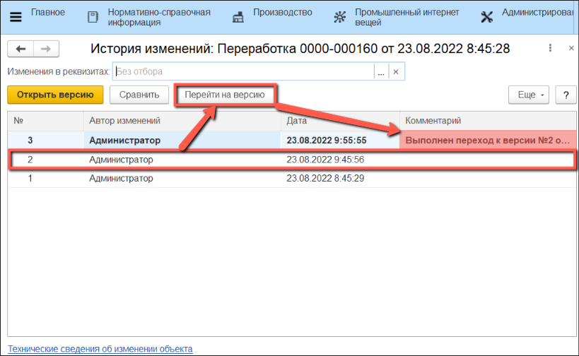Open Технические сведения об изменении объекта link
The height and width of the screenshot is (356, 579).
point(100,349)
